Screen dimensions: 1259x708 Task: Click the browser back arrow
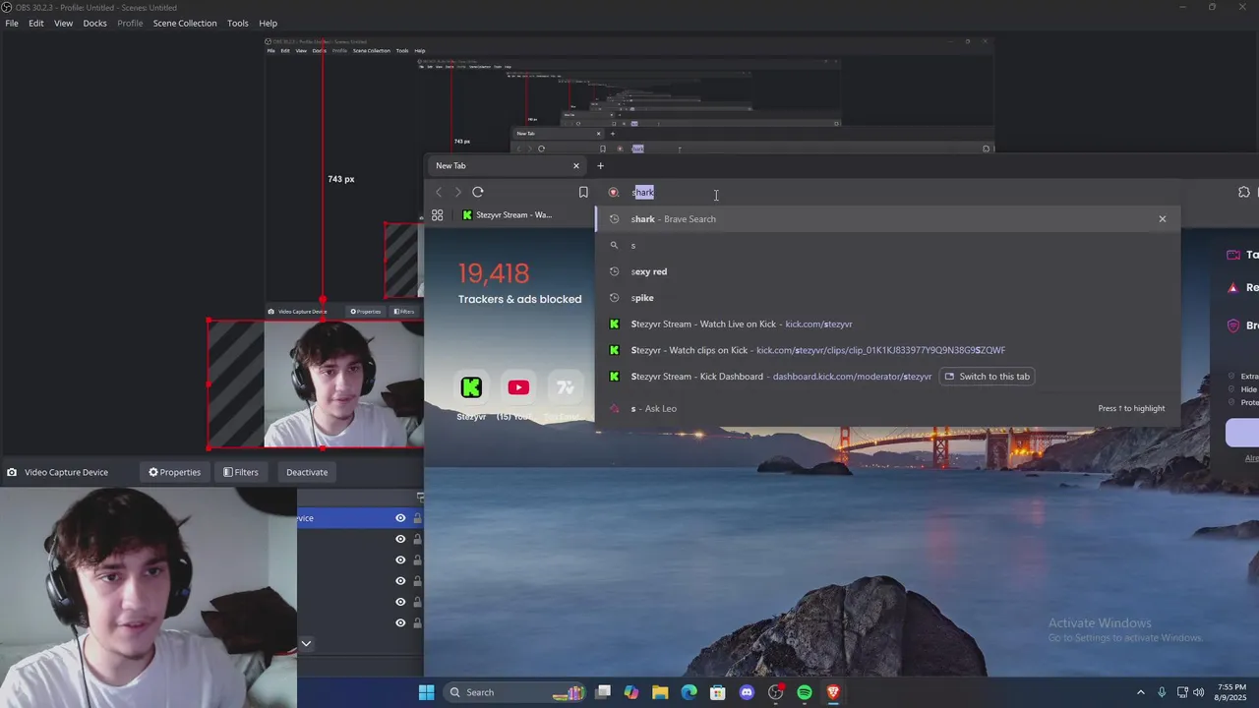439,192
